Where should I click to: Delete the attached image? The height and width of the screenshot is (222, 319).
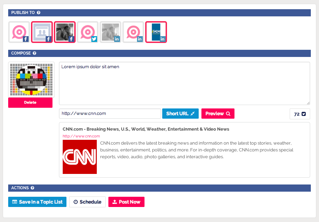click(x=30, y=102)
